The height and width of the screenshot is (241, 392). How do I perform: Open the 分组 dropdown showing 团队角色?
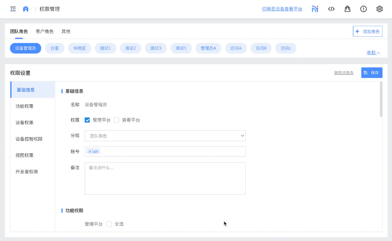point(165,136)
